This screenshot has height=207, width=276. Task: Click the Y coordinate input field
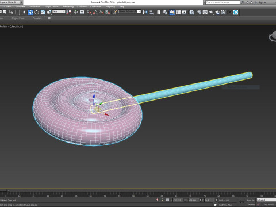pos(194,200)
